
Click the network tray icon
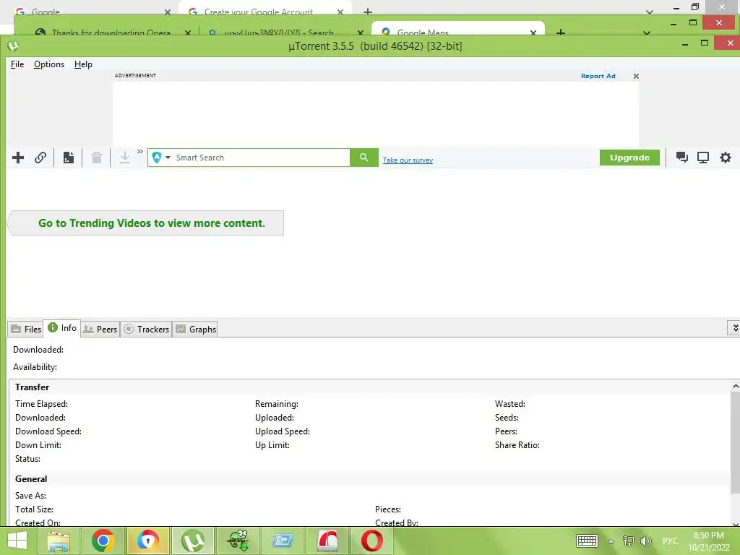pos(628,541)
